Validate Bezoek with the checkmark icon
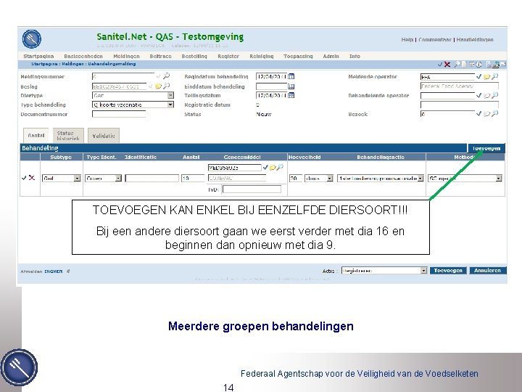This screenshot has height=392, width=522. (x=478, y=114)
